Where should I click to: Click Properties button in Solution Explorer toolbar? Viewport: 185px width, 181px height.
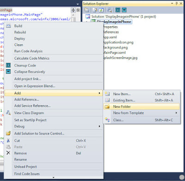point(86,10)
